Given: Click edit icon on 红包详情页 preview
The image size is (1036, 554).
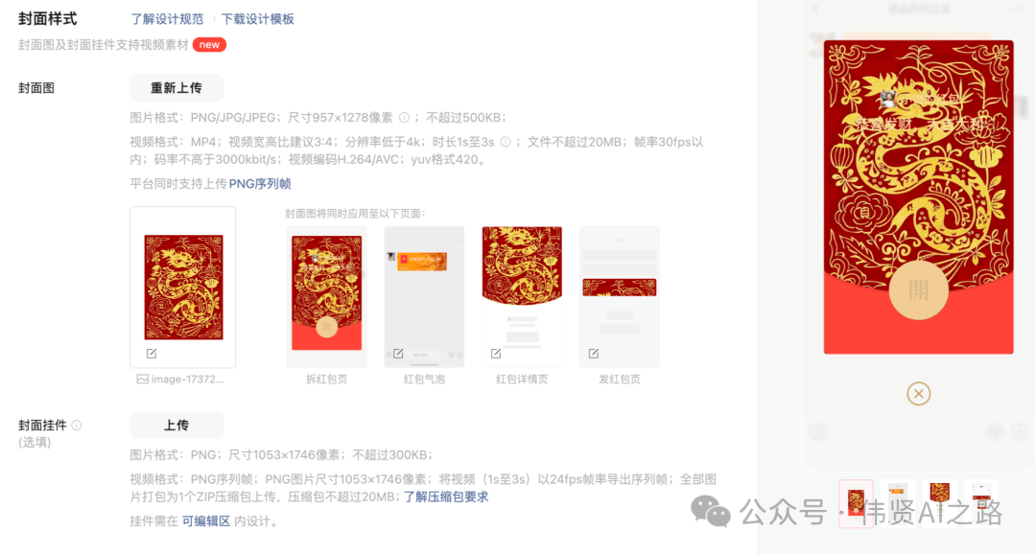Looking at the screenshot, I should [x=496, y=354].
